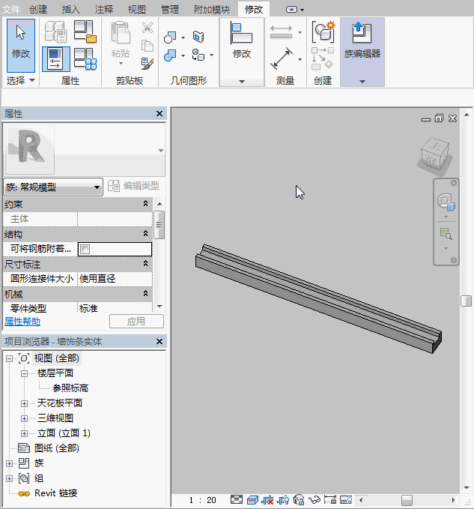Open the 粘贴 dropdown arrow
The image size is (474, 509).
121,64
